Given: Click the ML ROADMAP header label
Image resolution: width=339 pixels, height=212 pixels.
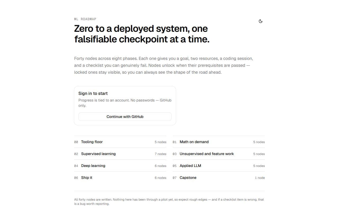Looking at the screenshot, I should [85, 19].
